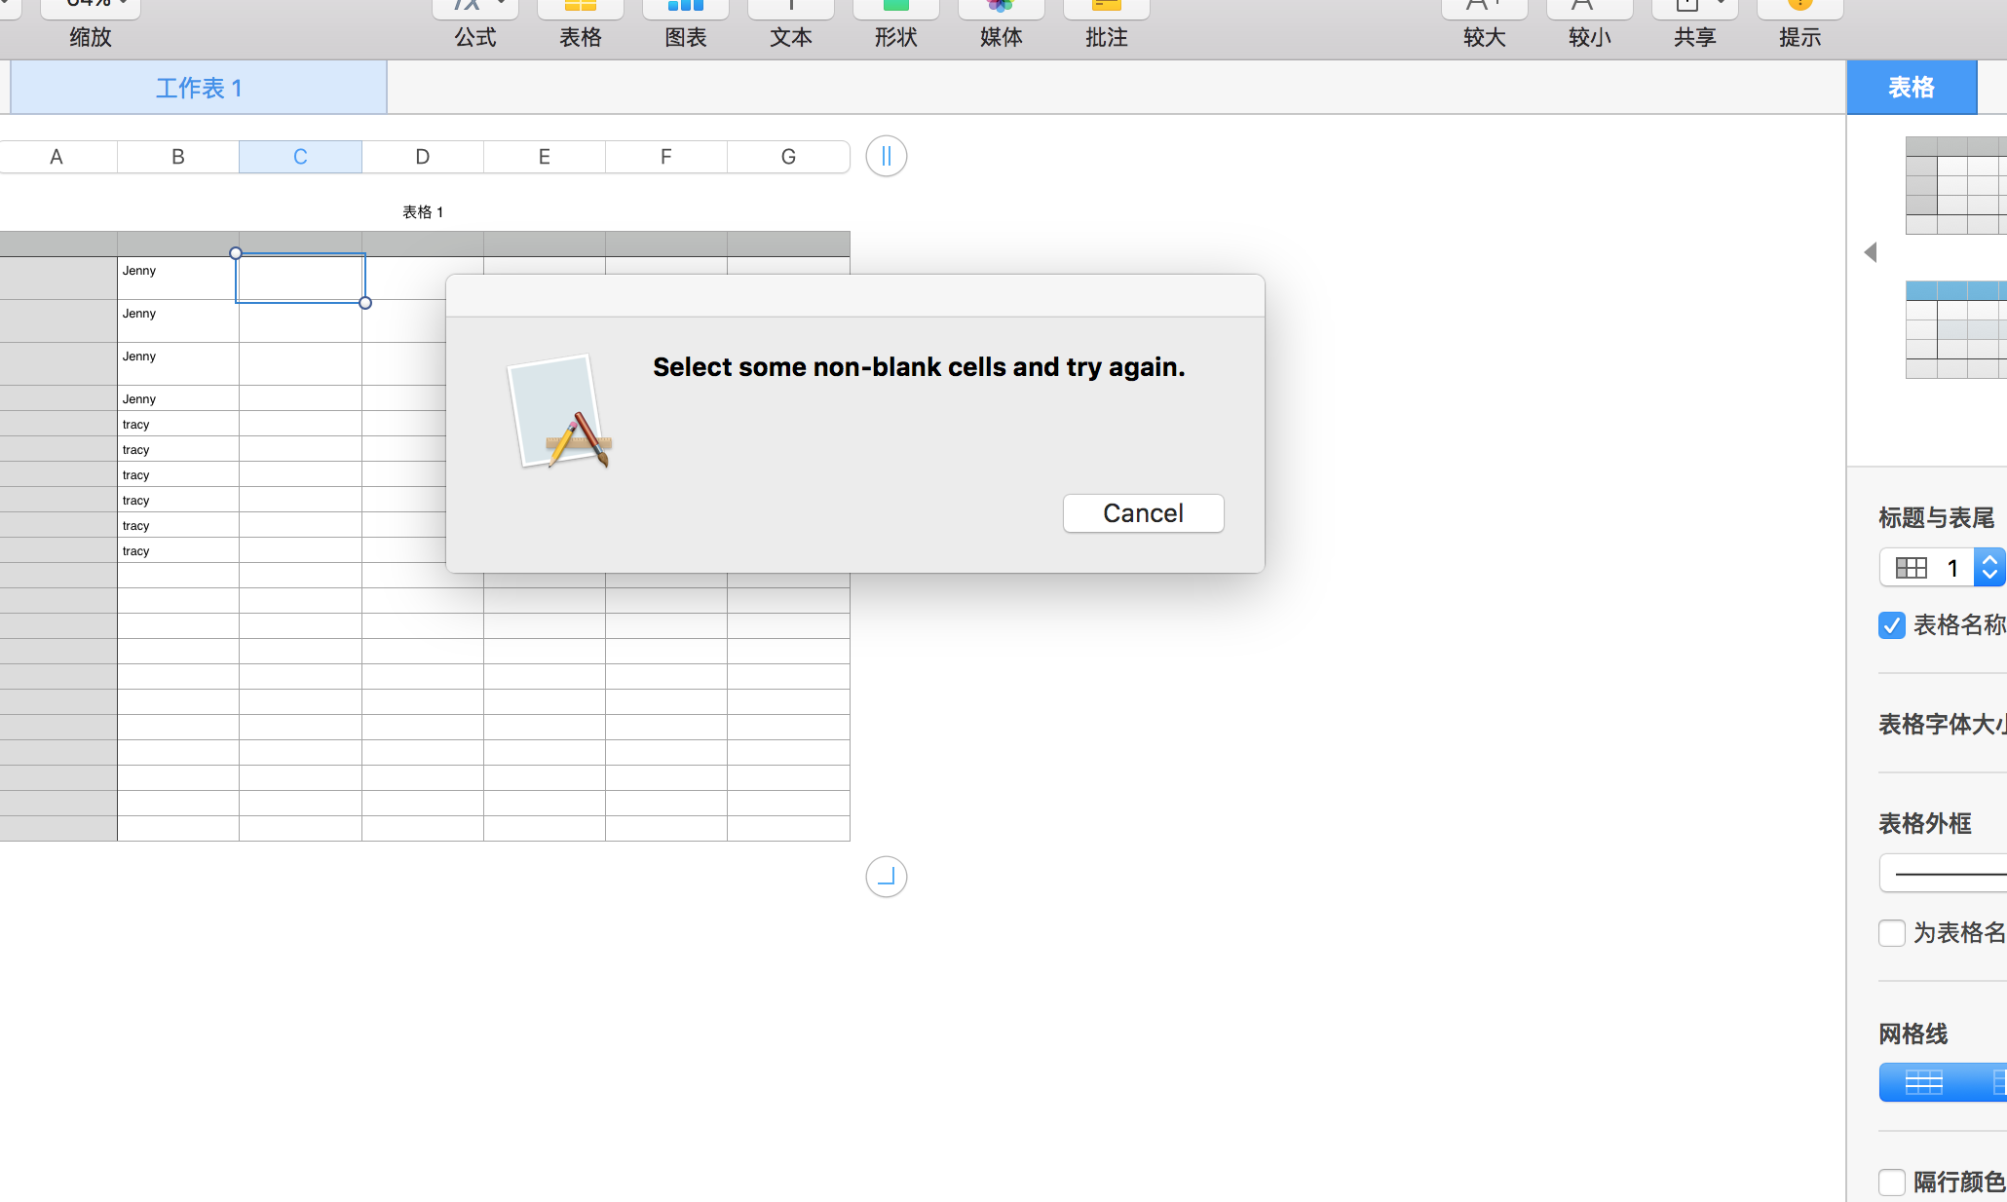Enable the 为表格名 outline checkbox
Viewport: 2007px width, 1202px height.
point(1892,933)
